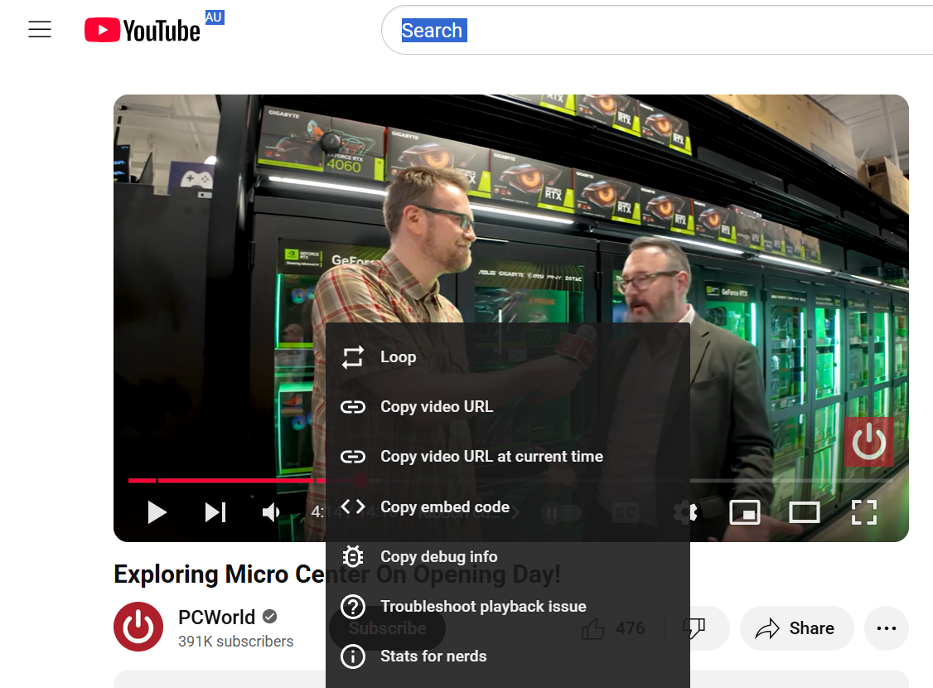The height and width of the screenshot is (688, 933).
Task: Click the embed code brackets icon
Action: click(x=353, y=506)
